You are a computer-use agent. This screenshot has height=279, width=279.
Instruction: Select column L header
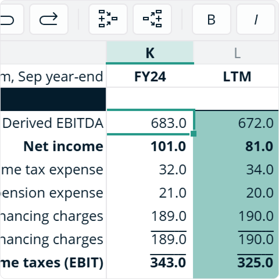click(237, 53)
